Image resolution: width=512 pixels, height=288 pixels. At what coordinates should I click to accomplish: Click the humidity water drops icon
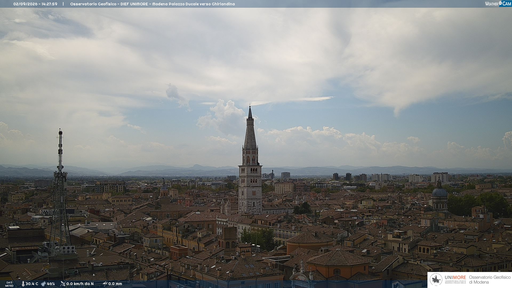[43, 284]
